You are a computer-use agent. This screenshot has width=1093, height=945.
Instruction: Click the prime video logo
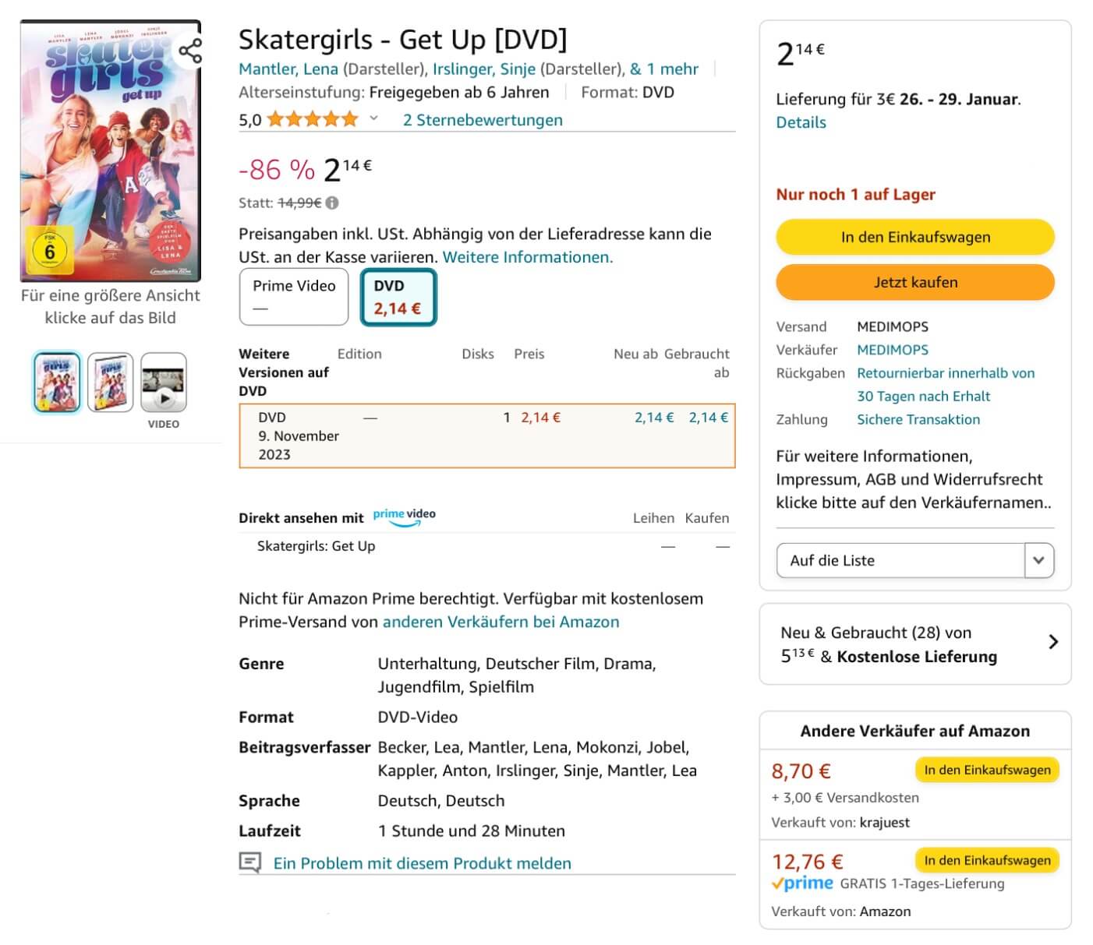(x=404, y=517)
